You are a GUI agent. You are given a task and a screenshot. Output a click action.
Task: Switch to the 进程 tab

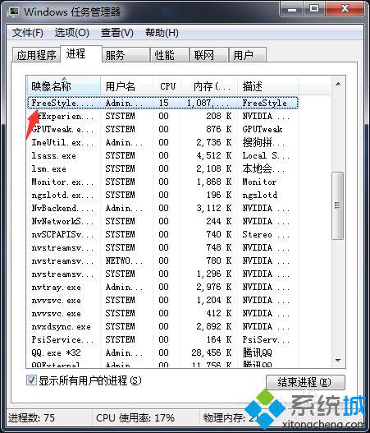(x=80, y=54)
